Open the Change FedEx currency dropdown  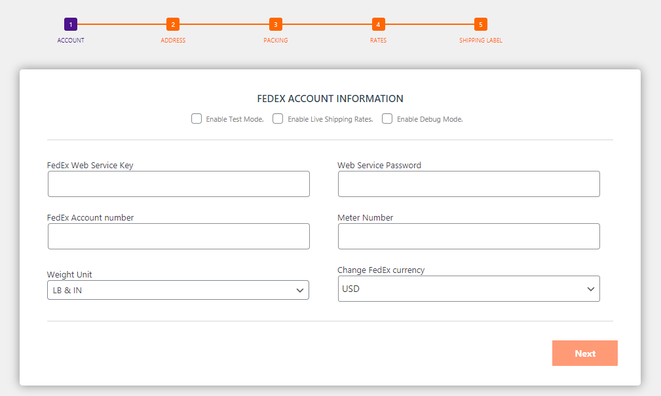coord(469,289)
